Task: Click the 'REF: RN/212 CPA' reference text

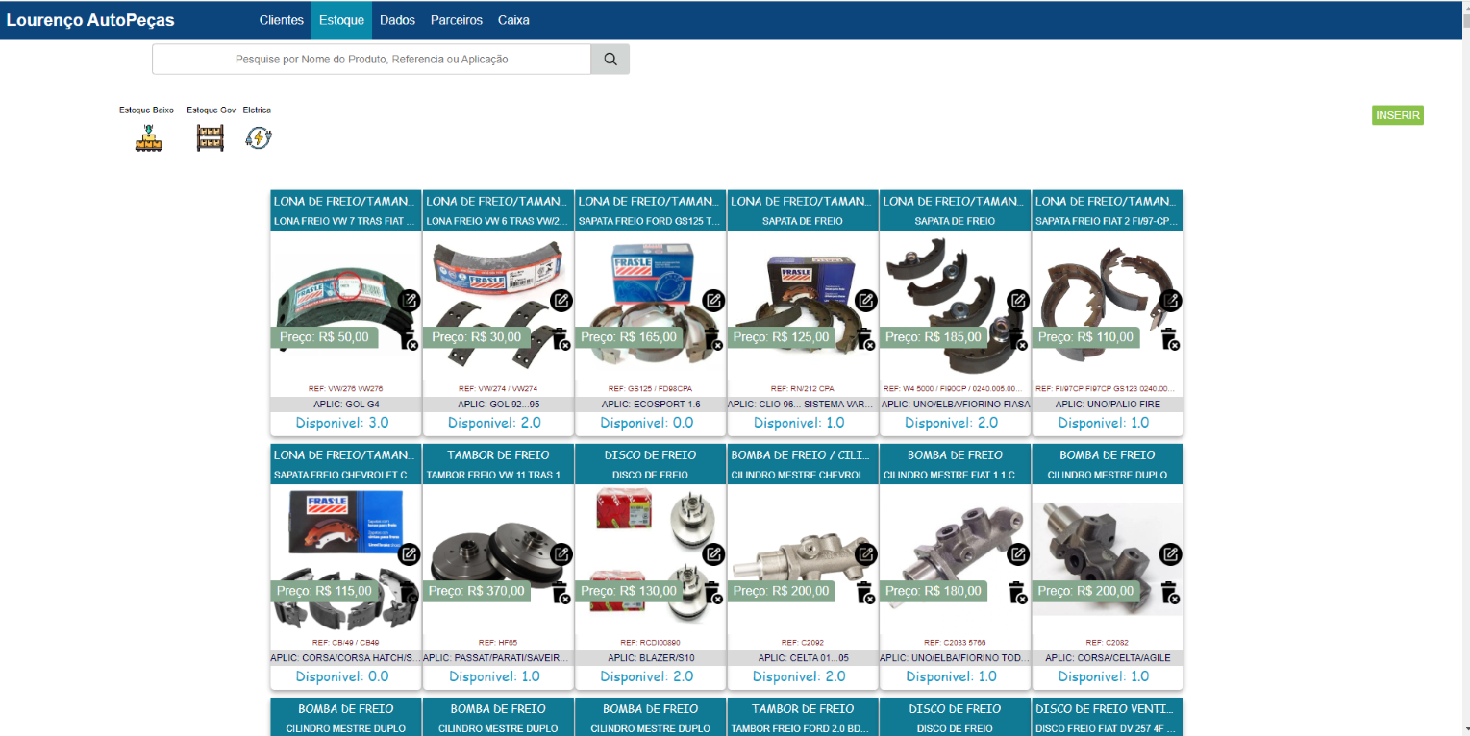Action: click(803, 388)
